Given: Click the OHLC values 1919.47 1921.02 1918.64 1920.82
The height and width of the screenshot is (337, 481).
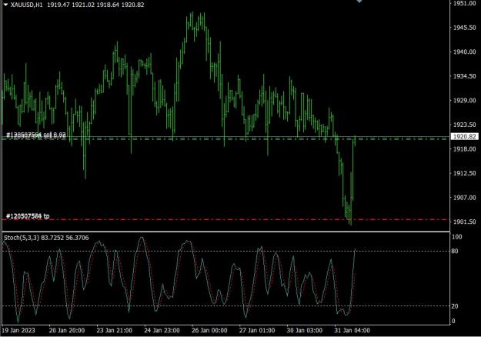Looking at the screenshot, I should (x=95, y=5).
